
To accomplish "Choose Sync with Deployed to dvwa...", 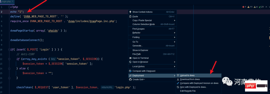I will [x=199, y=87].
